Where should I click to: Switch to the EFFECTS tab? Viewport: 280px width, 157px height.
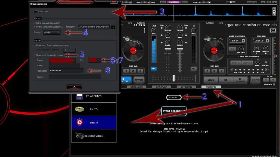(x=186, y=87)
